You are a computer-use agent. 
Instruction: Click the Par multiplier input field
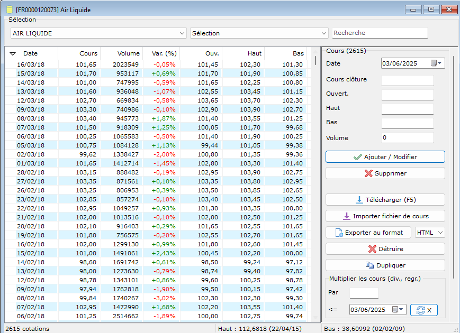click(x=364, y=293)
